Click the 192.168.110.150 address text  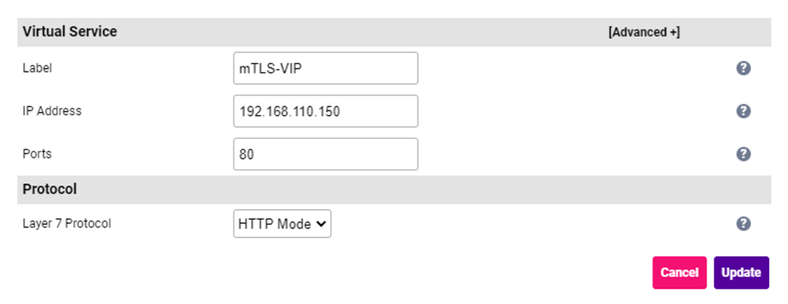(290, 111)
